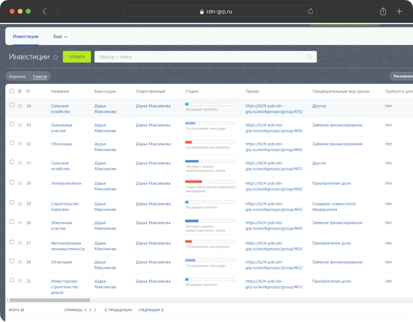Check the checkbox for row ID 33
Screen dimensions: 413x322
pyautogui.click(x=12, y=124)
